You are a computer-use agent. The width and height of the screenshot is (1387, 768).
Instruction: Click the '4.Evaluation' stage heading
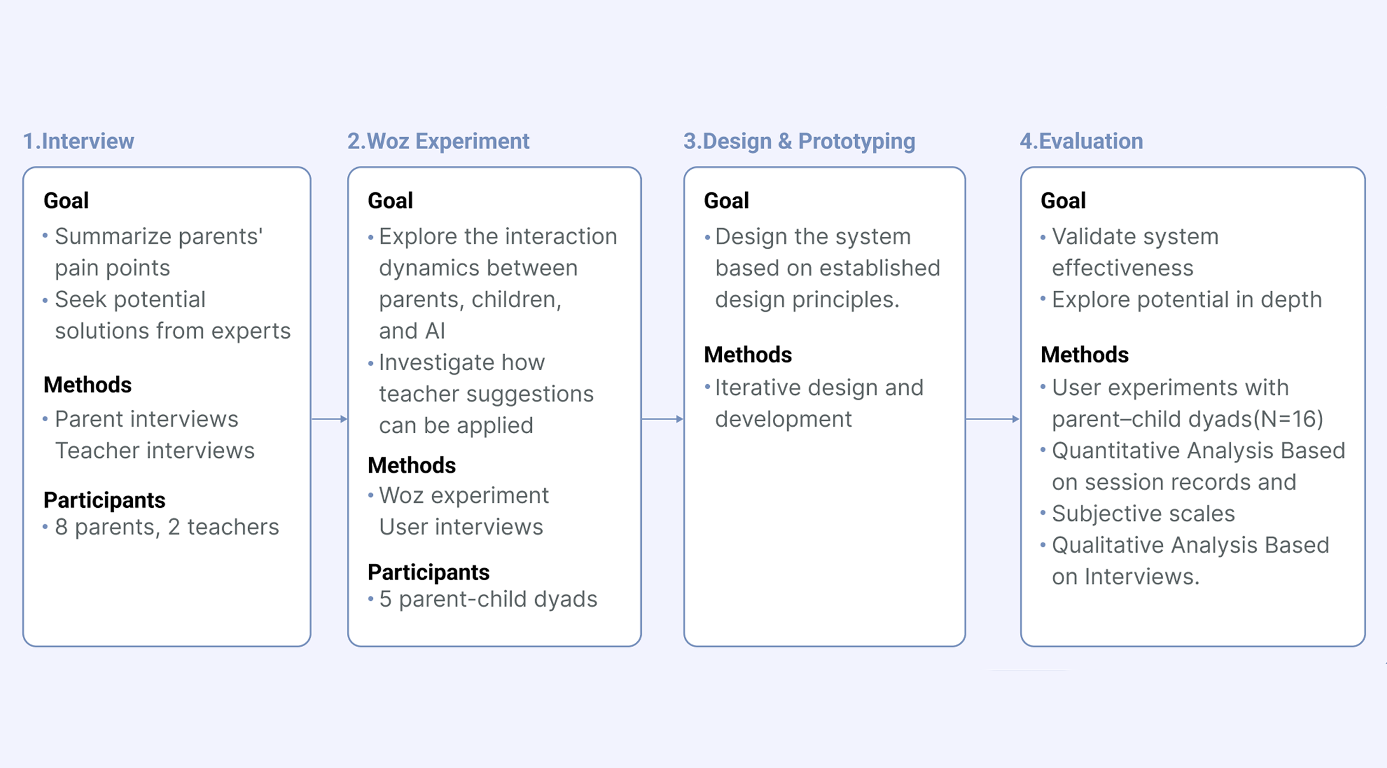click(1081, 142)
